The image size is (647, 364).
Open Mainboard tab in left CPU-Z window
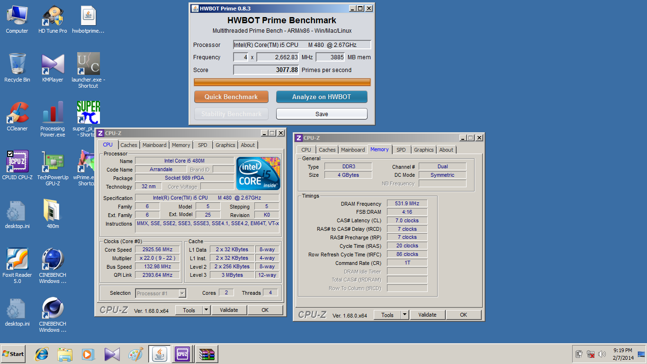[x=154, y=145]
